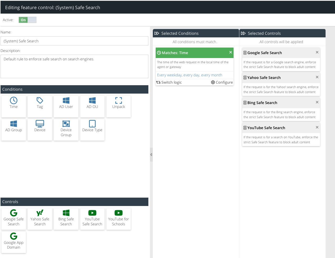Add the Yahoo Safe Search control tile
This screenshot has width=335, height=258.
coord(40,219)
